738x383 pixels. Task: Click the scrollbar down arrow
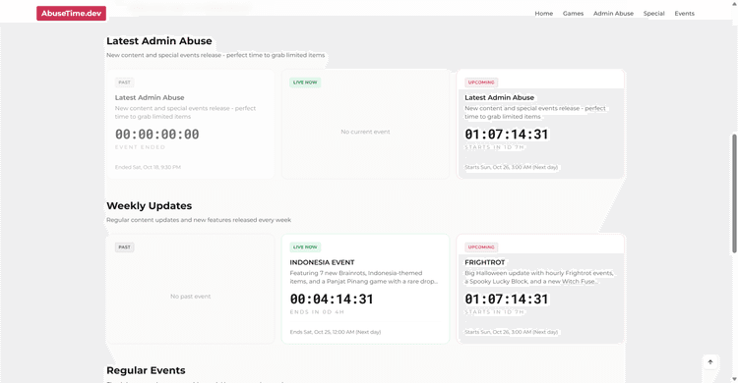(x=734, y=379)
